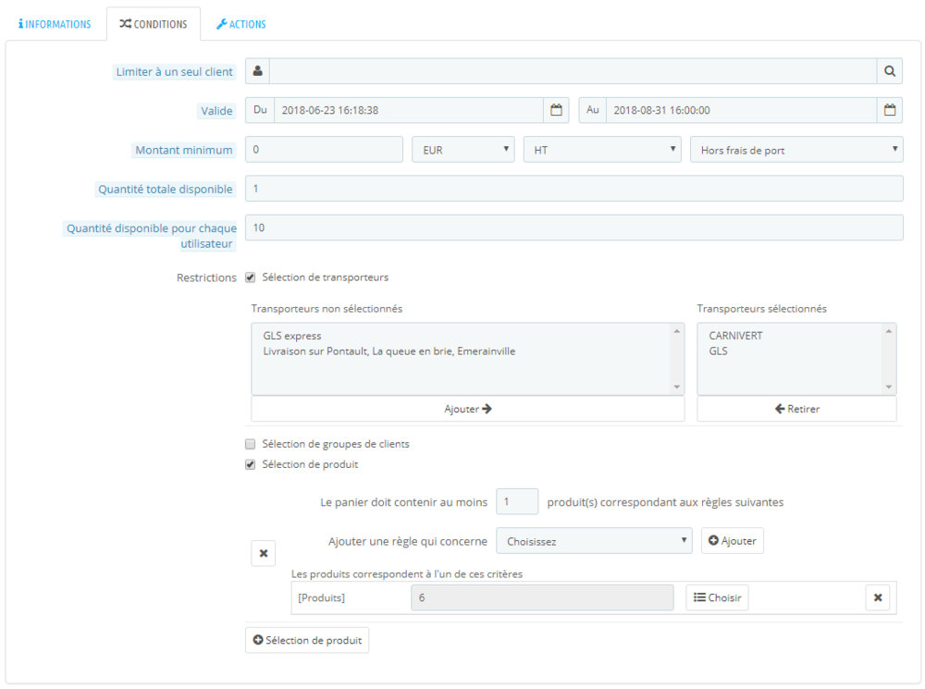Switch to the Informations tab
The width and height of the screenshot is (925, 689).
coord(55,24)
